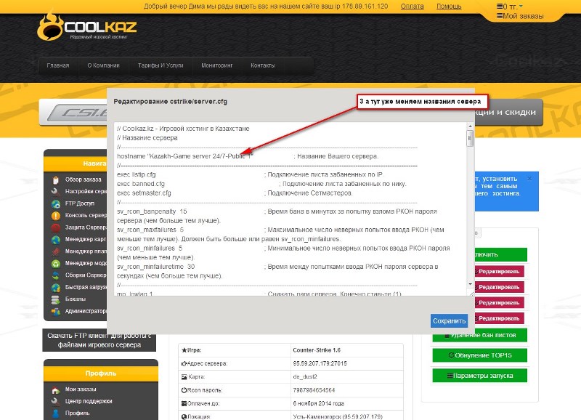This screenshot has width=581, height=420.
Task: Open Тарифы И Услуги in the navigation
Action: point(161,65)
